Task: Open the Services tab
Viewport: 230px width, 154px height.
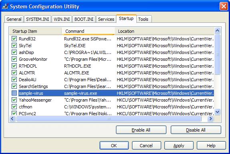Action: [x=106, y=19]
